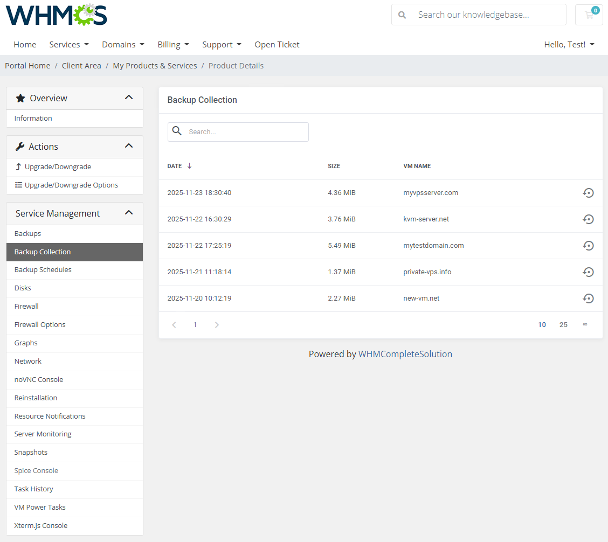Show 10 entries per page
The width and height of the screenshot is (608, 542).
click(542, 325)
